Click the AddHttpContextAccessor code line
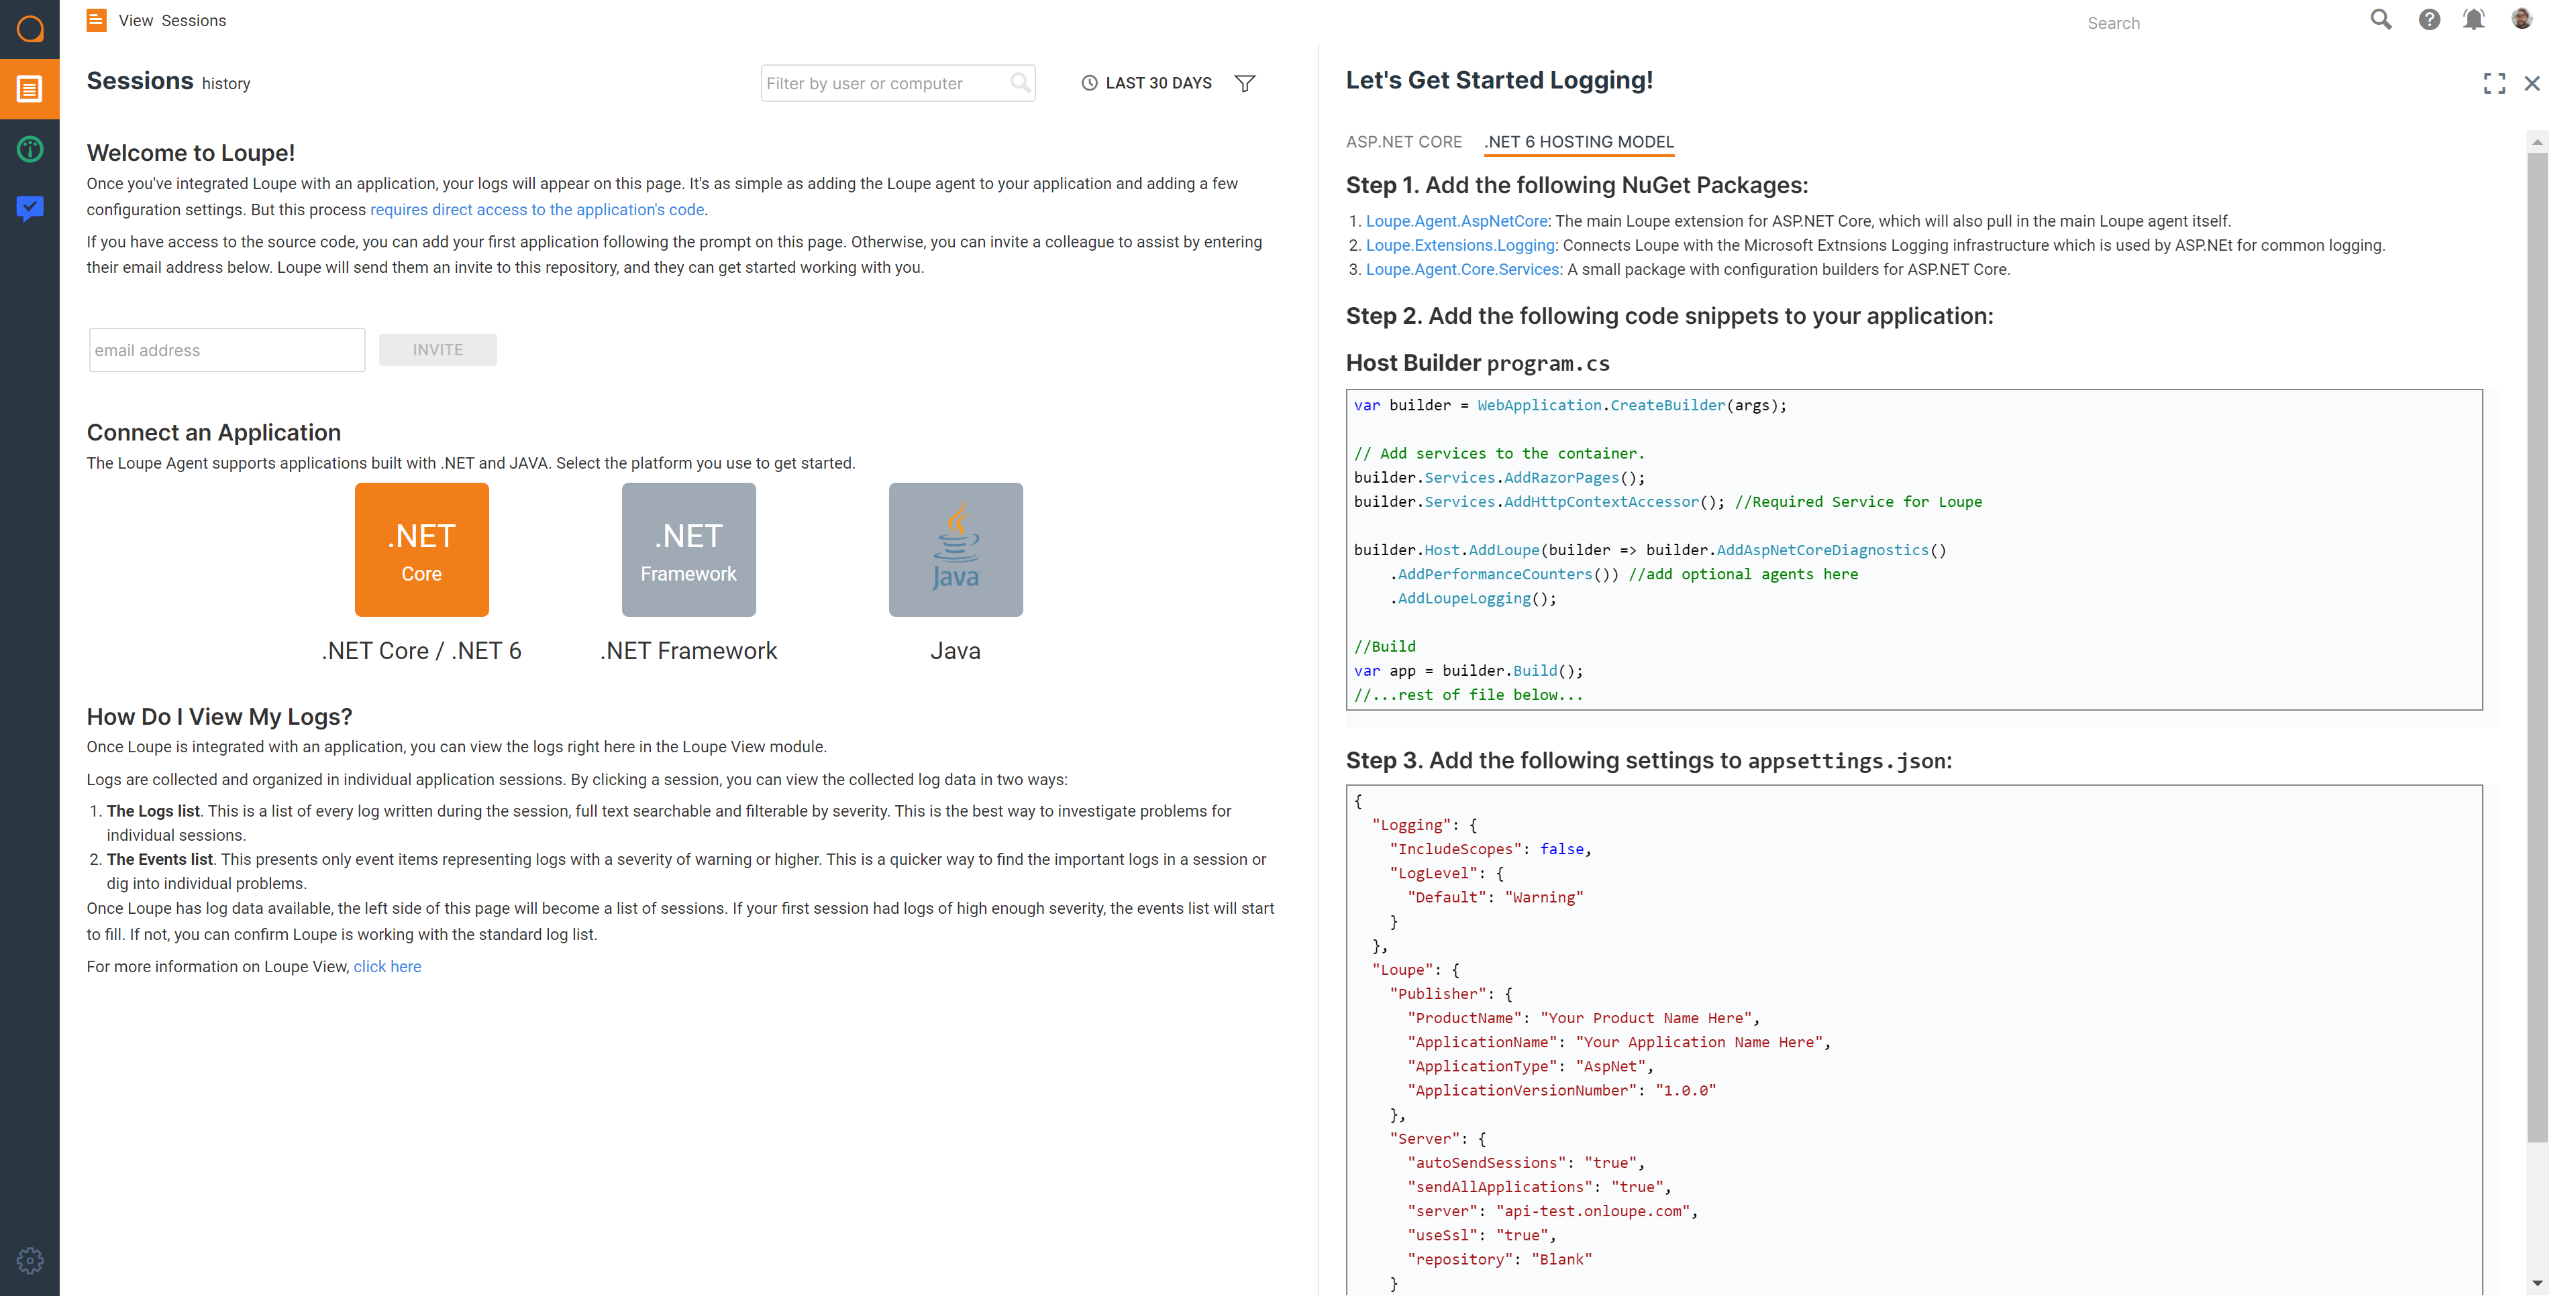 1667,502
